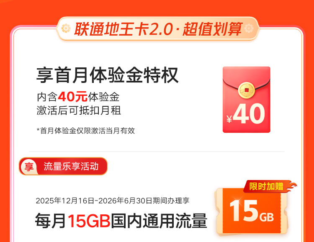
Task: Tap the ¥ symbol on the red envelope
Action: (229, 119)
